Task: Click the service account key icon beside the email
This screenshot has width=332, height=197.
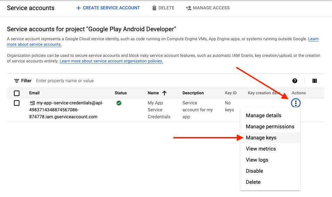Action: 32,103
